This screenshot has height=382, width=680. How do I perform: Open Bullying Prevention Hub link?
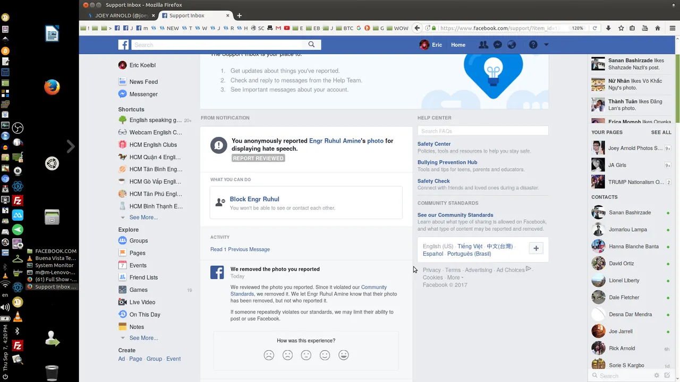[447, 162]
